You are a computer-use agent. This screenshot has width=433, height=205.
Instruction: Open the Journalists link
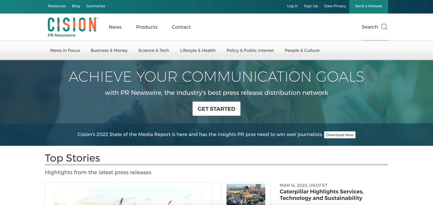pos(96,6)
